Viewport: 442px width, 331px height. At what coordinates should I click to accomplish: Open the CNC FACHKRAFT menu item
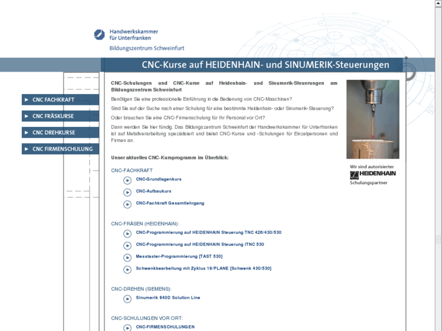coord(60,100)
